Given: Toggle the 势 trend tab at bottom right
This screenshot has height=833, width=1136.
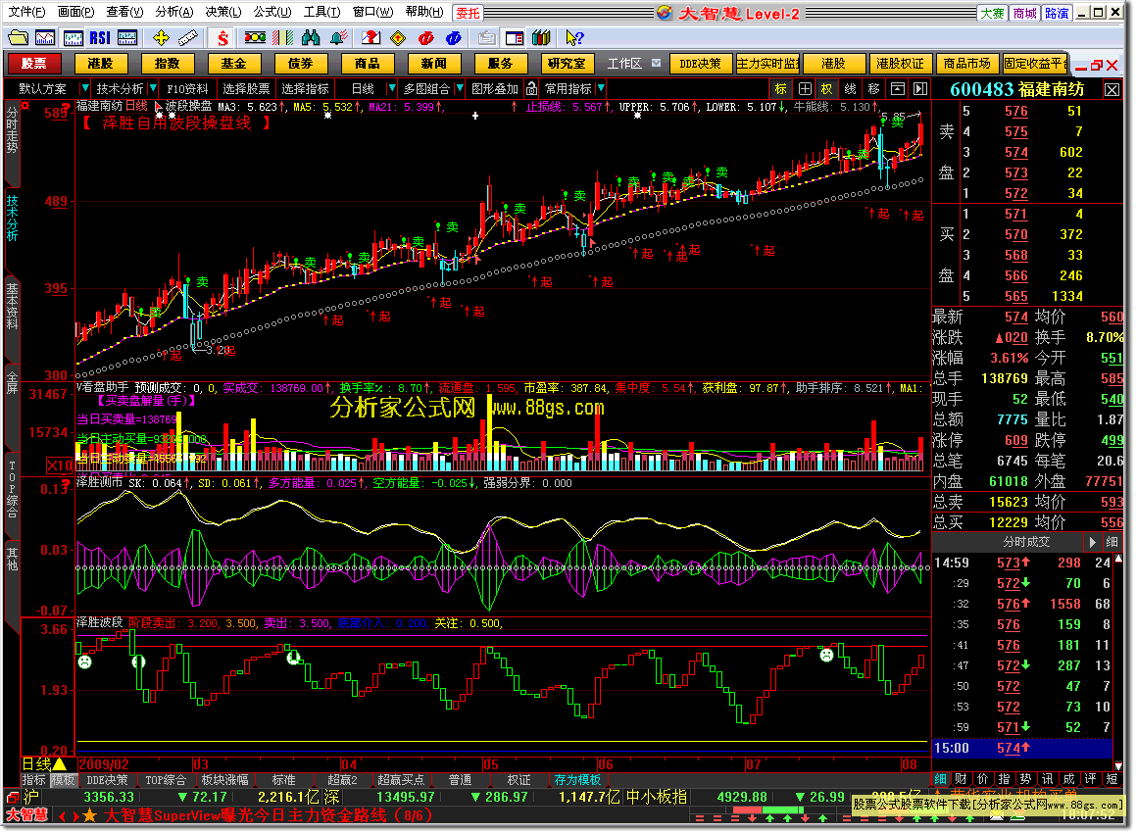Looking at the screenshot, I should [1025, 779].
